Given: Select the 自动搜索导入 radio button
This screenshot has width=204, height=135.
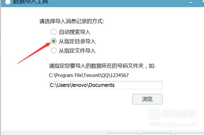Looking at the screenshot, I should [x=54, y=32].
